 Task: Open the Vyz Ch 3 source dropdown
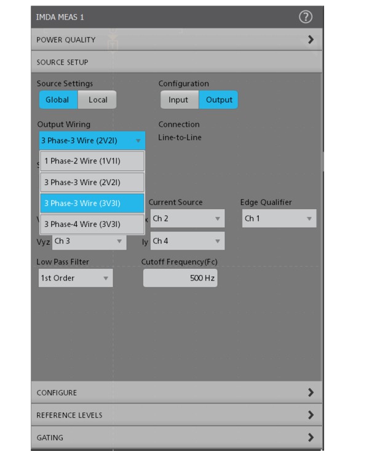(x=89, y=241)
